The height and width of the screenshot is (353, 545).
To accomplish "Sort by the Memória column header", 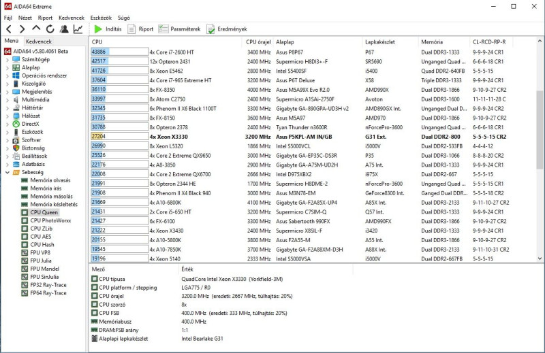I will click(444, 42).
